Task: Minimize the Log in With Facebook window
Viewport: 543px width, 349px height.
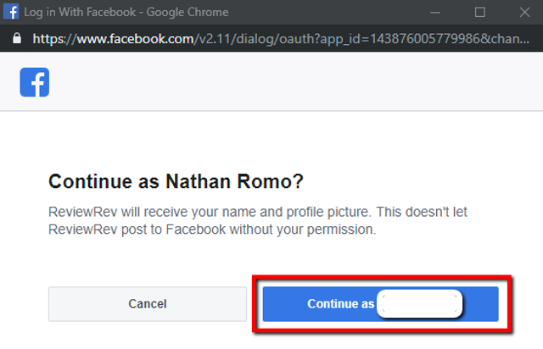Action: point(435,13)
